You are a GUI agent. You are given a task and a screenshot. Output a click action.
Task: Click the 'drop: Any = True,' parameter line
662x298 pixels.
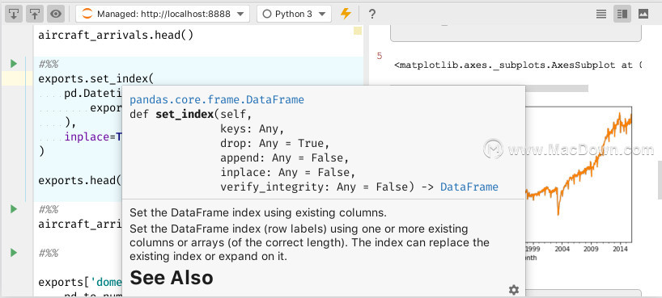[275, 143]
